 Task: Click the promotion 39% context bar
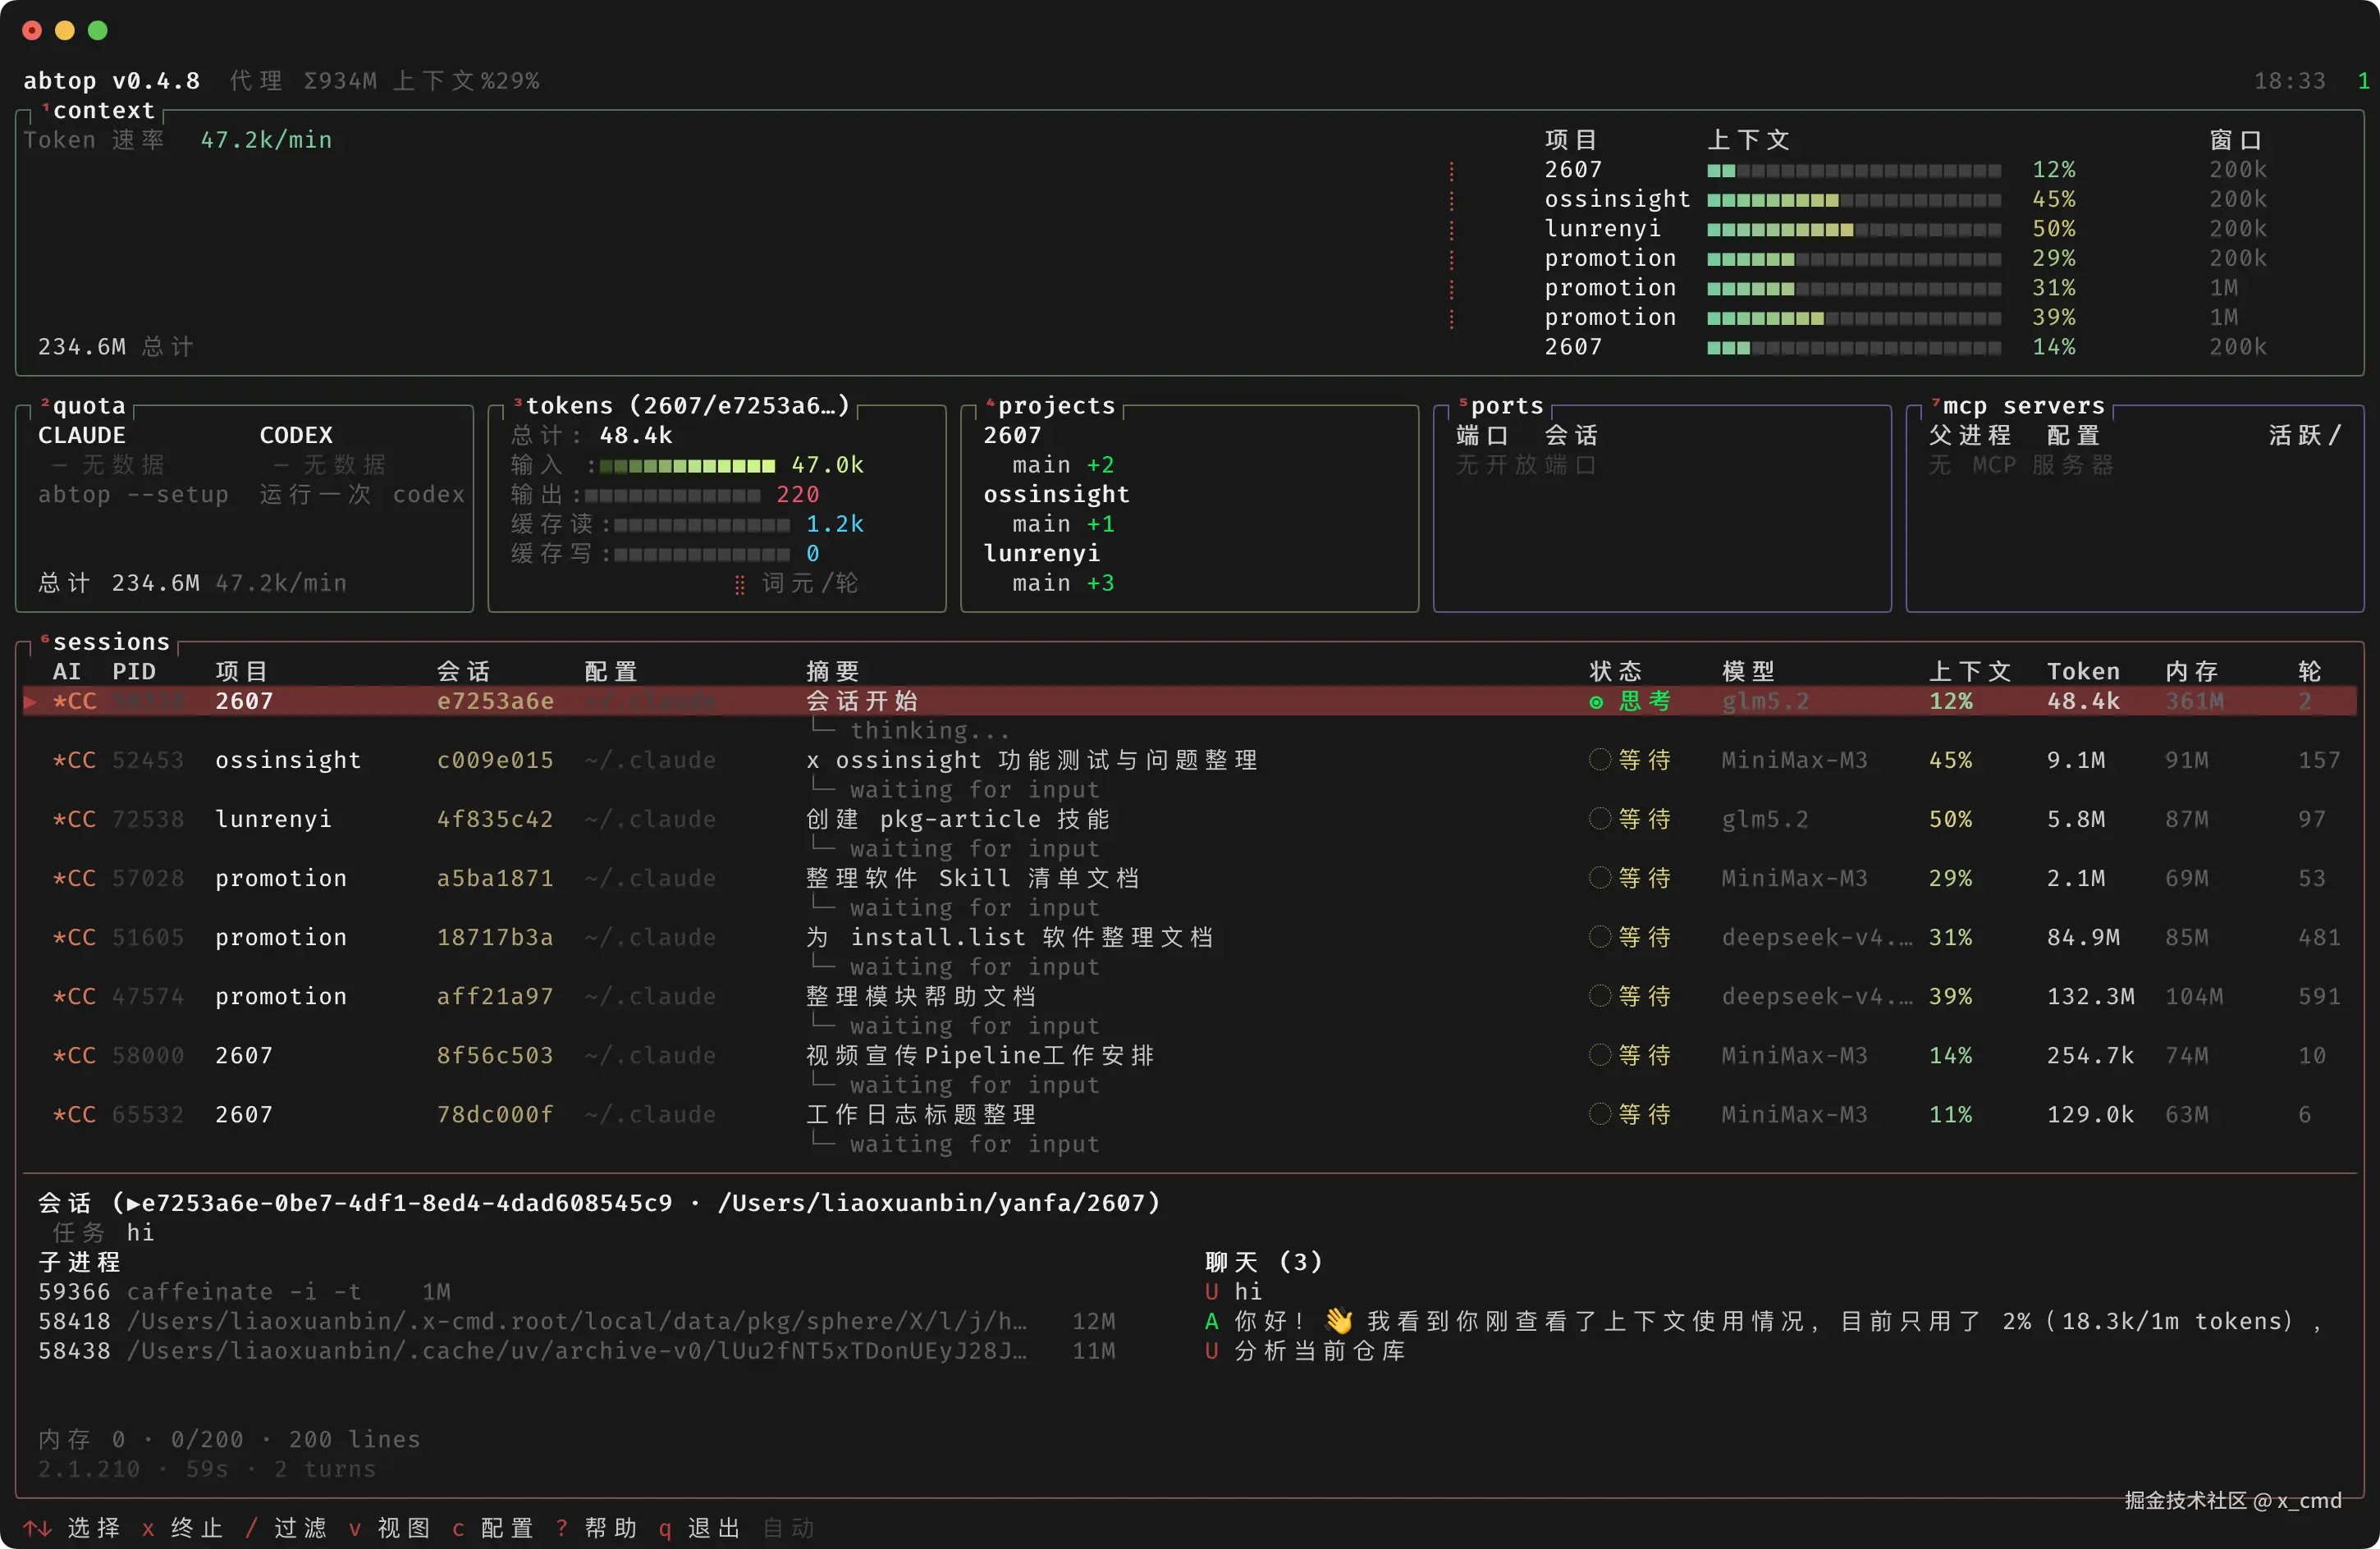click(x=1854, y=317)
